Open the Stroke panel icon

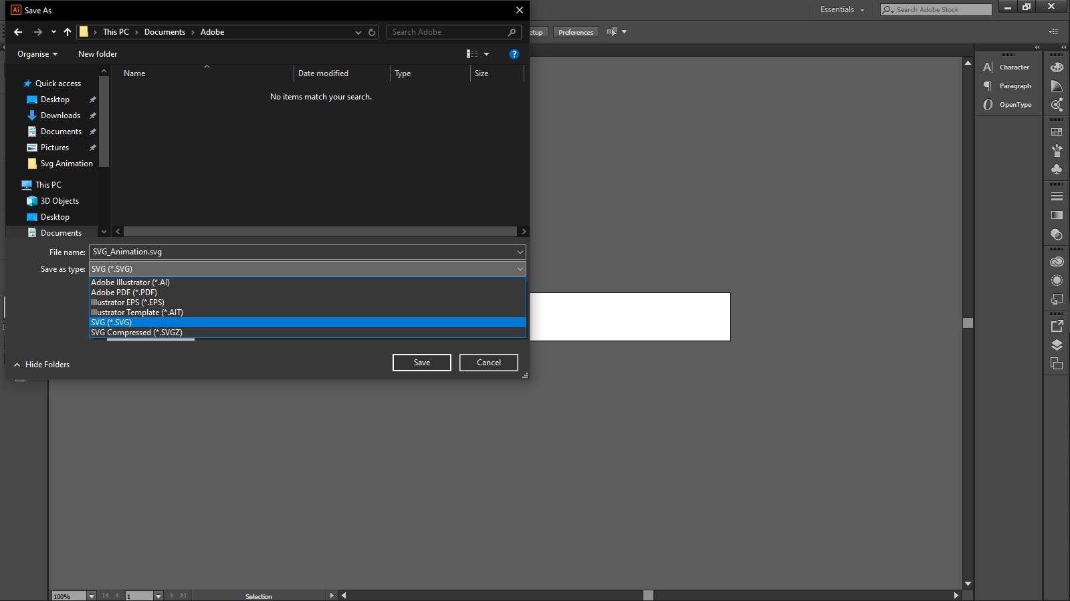[1057, 197]
